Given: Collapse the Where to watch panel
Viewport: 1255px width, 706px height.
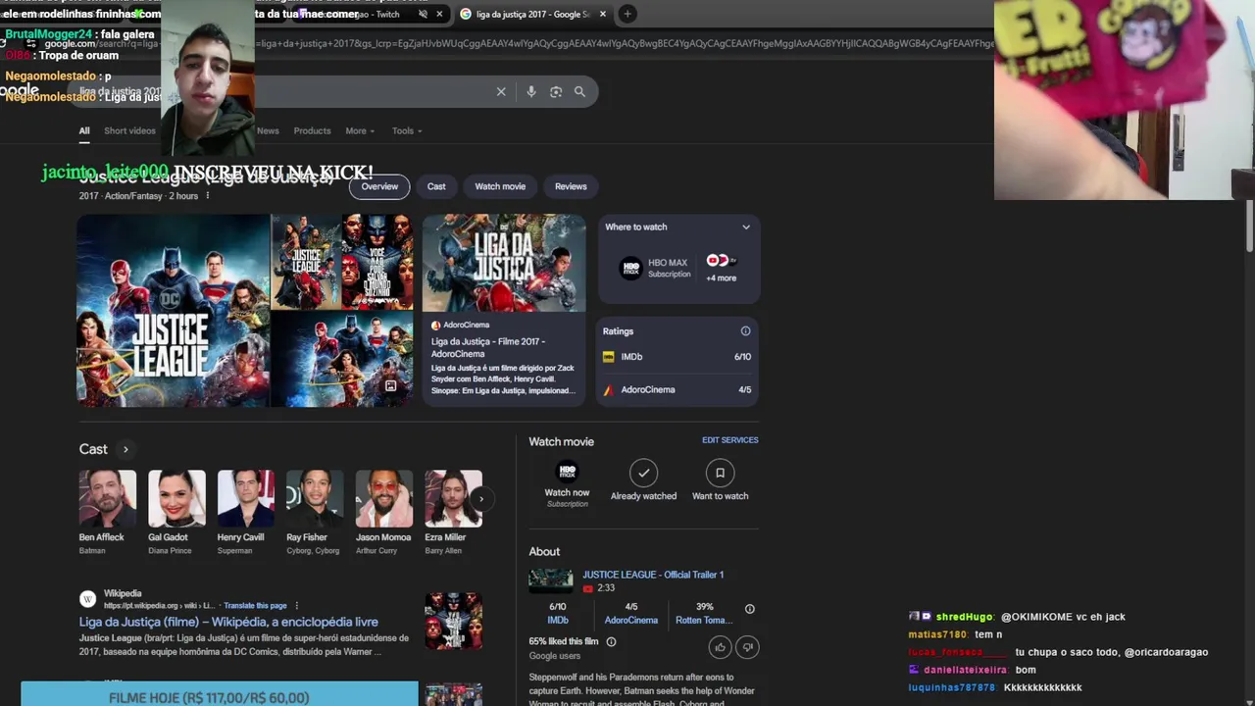Looking at the screenshot, I should coord(745,227).
